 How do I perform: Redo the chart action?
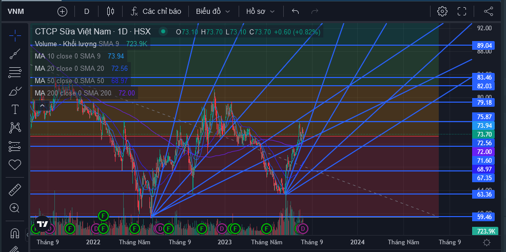point(315,12)
